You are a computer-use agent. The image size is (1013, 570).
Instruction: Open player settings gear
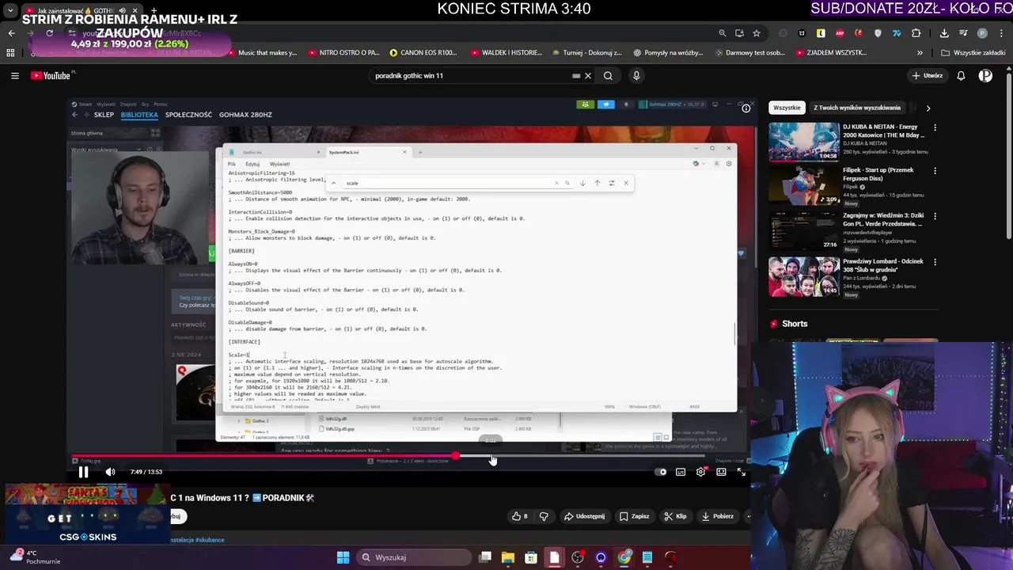point(700,472)
